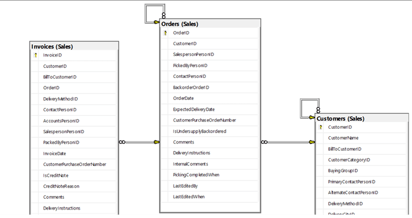Image resolution: width=412 pixels, height=218 pixels.
Task: Select the BillToCustomerID row in Invoices
Action: click(74, 77)
